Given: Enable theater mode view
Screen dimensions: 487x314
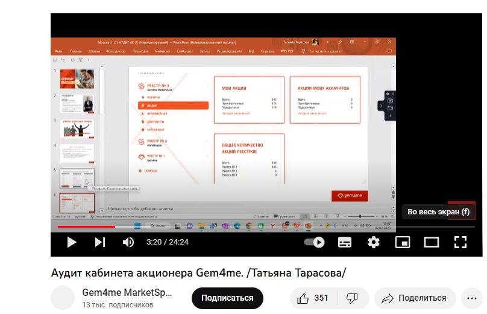Looking at the screenshot, I should coord(432,242).
